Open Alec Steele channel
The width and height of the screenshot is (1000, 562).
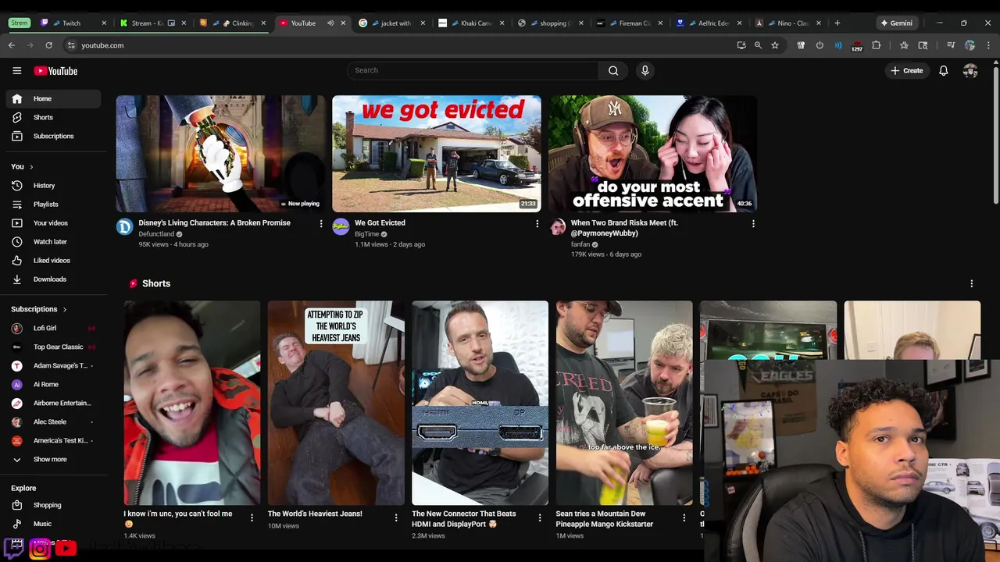[x=53, y=421]
